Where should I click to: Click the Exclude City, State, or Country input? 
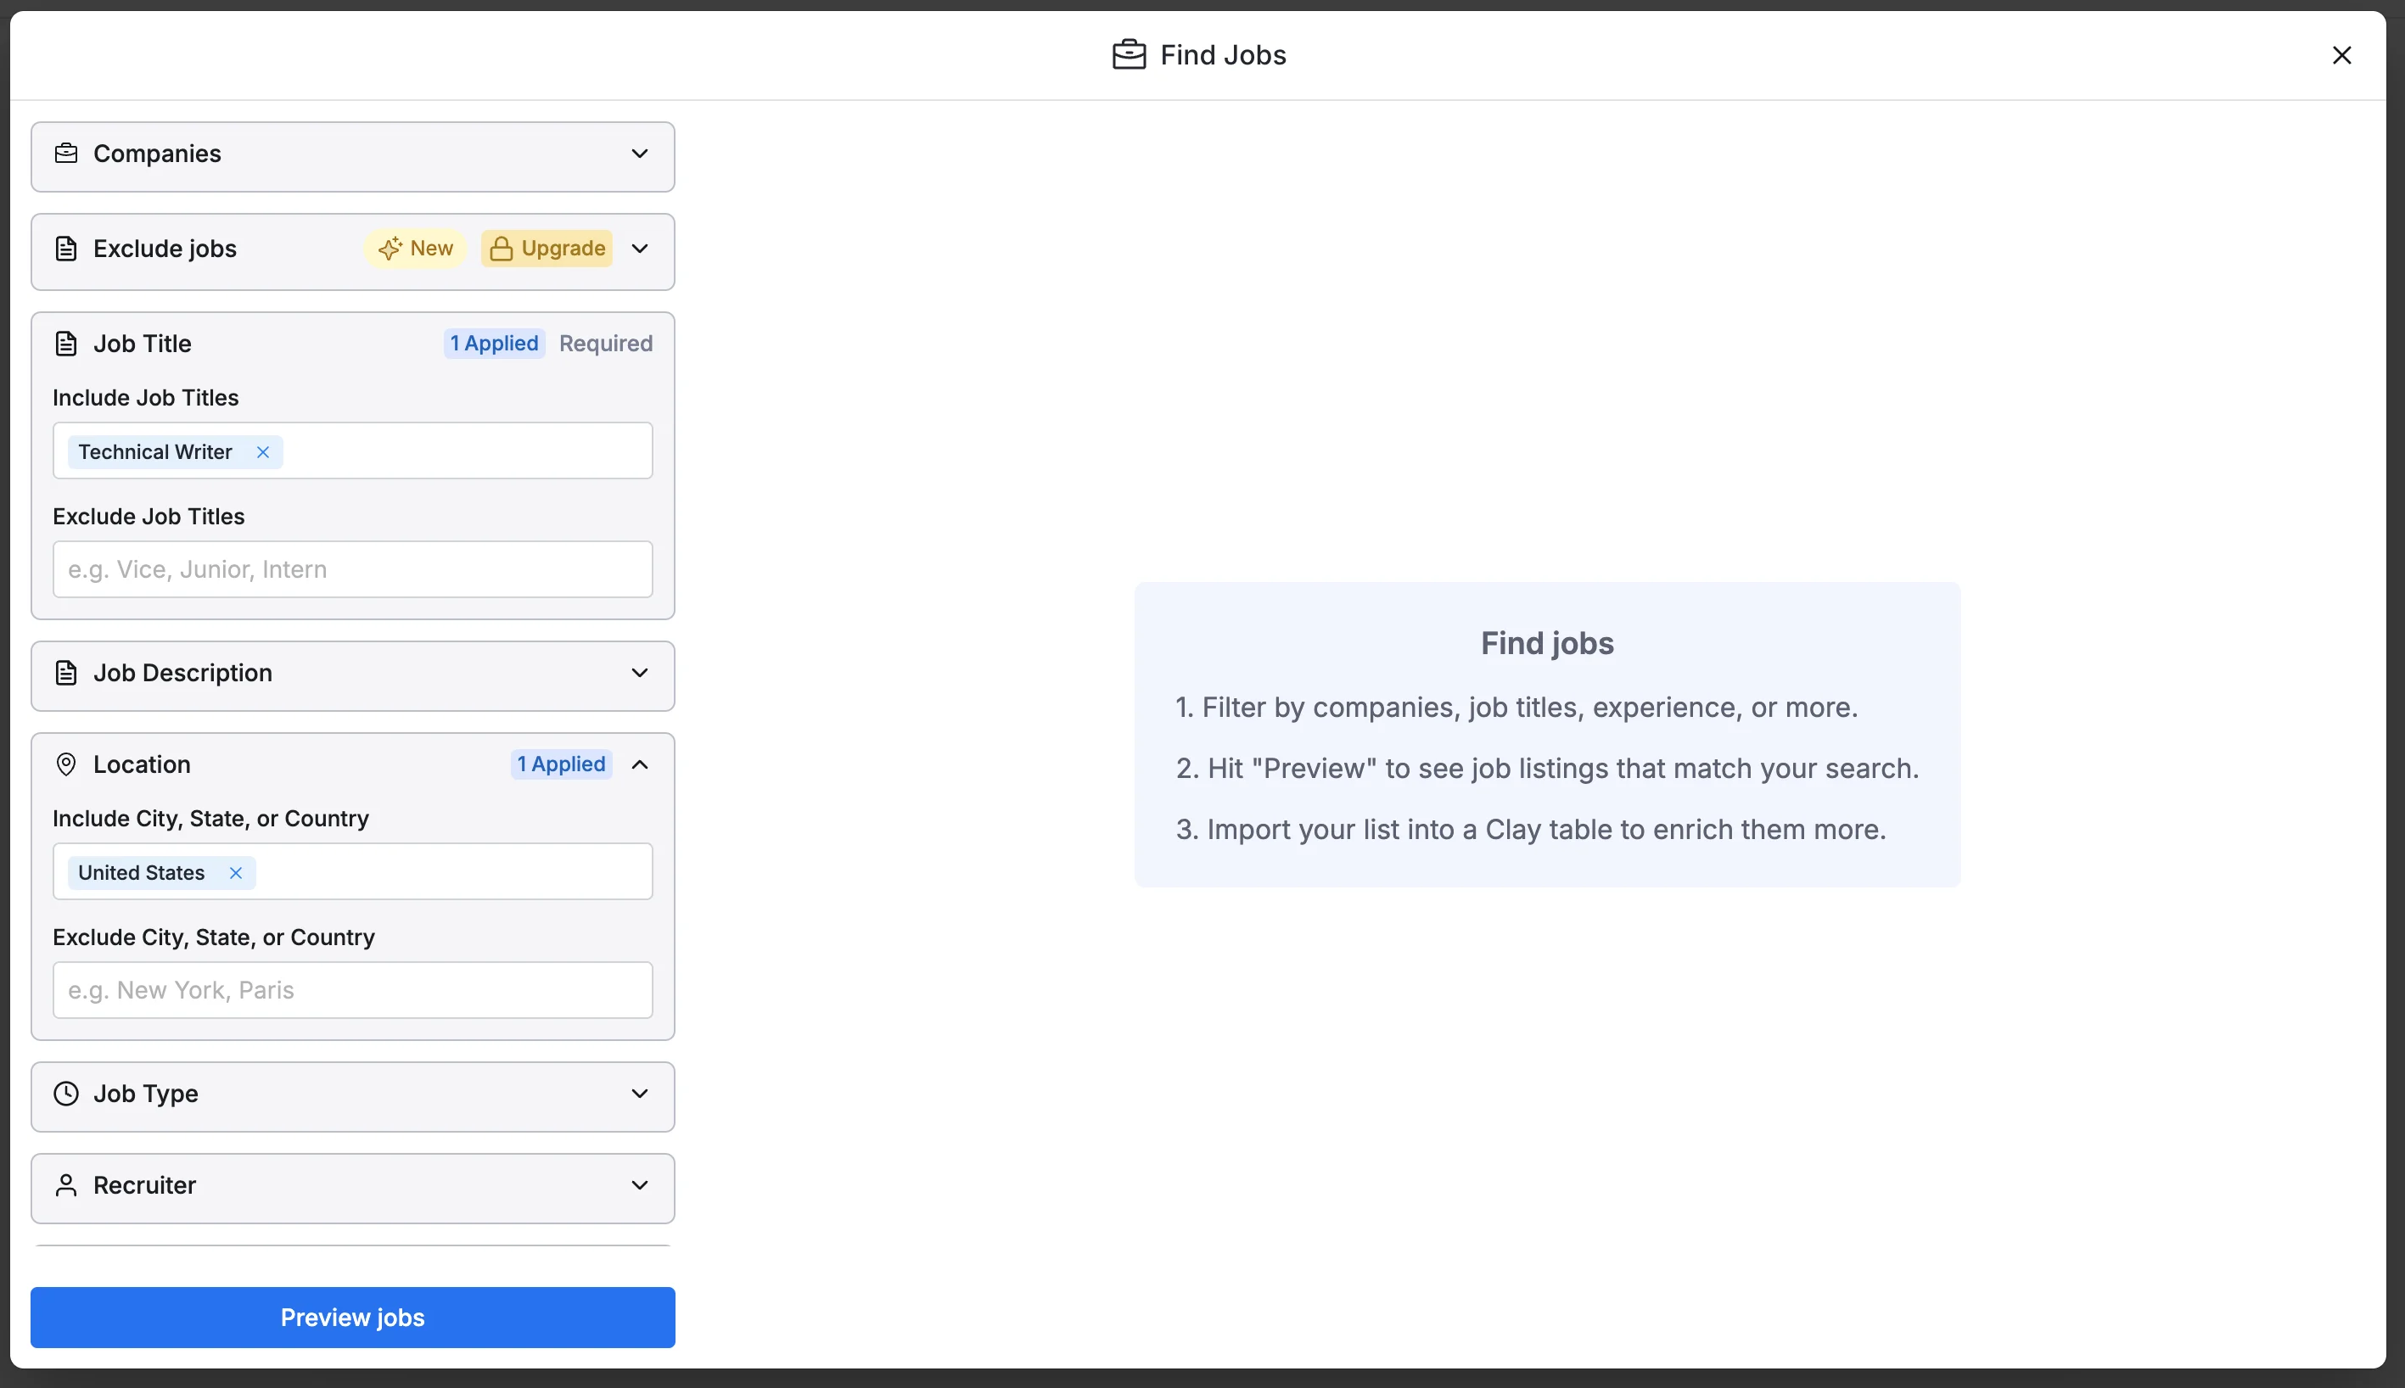click(x=353, y=989)
